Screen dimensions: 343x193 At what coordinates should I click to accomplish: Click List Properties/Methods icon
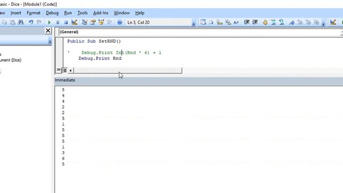point(203,23)
